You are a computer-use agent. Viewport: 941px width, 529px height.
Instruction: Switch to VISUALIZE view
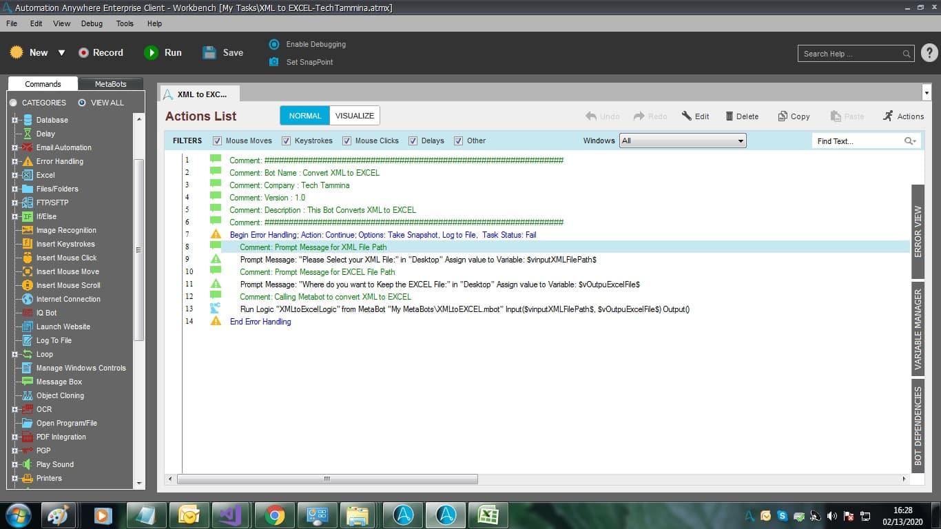click(x=355, y=116)
